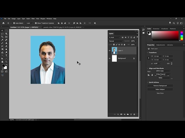Click the Remove Background button
Viewport: 185px width, 138px height.
(160, 86)
